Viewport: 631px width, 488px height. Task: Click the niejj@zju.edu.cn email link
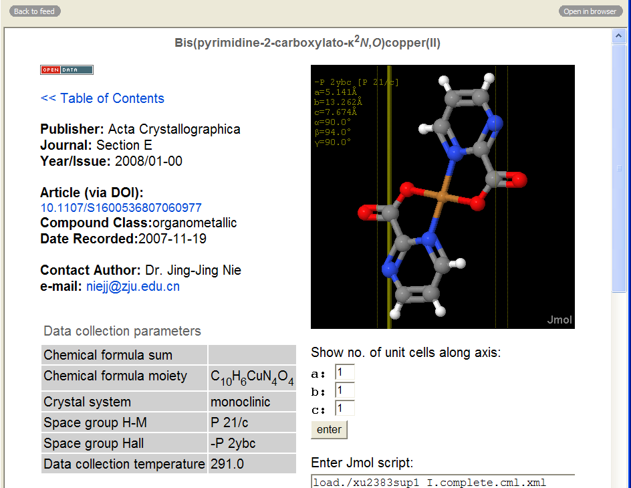click(x=133, y=287)
